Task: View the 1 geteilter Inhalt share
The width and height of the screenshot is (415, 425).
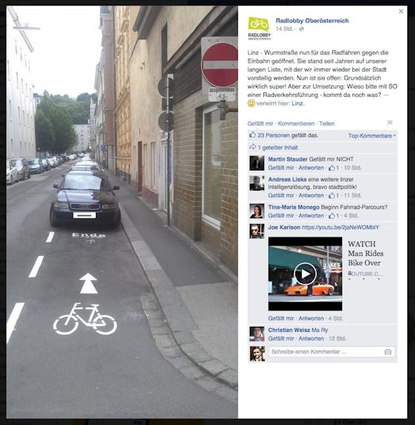Action: coord(277,147)
